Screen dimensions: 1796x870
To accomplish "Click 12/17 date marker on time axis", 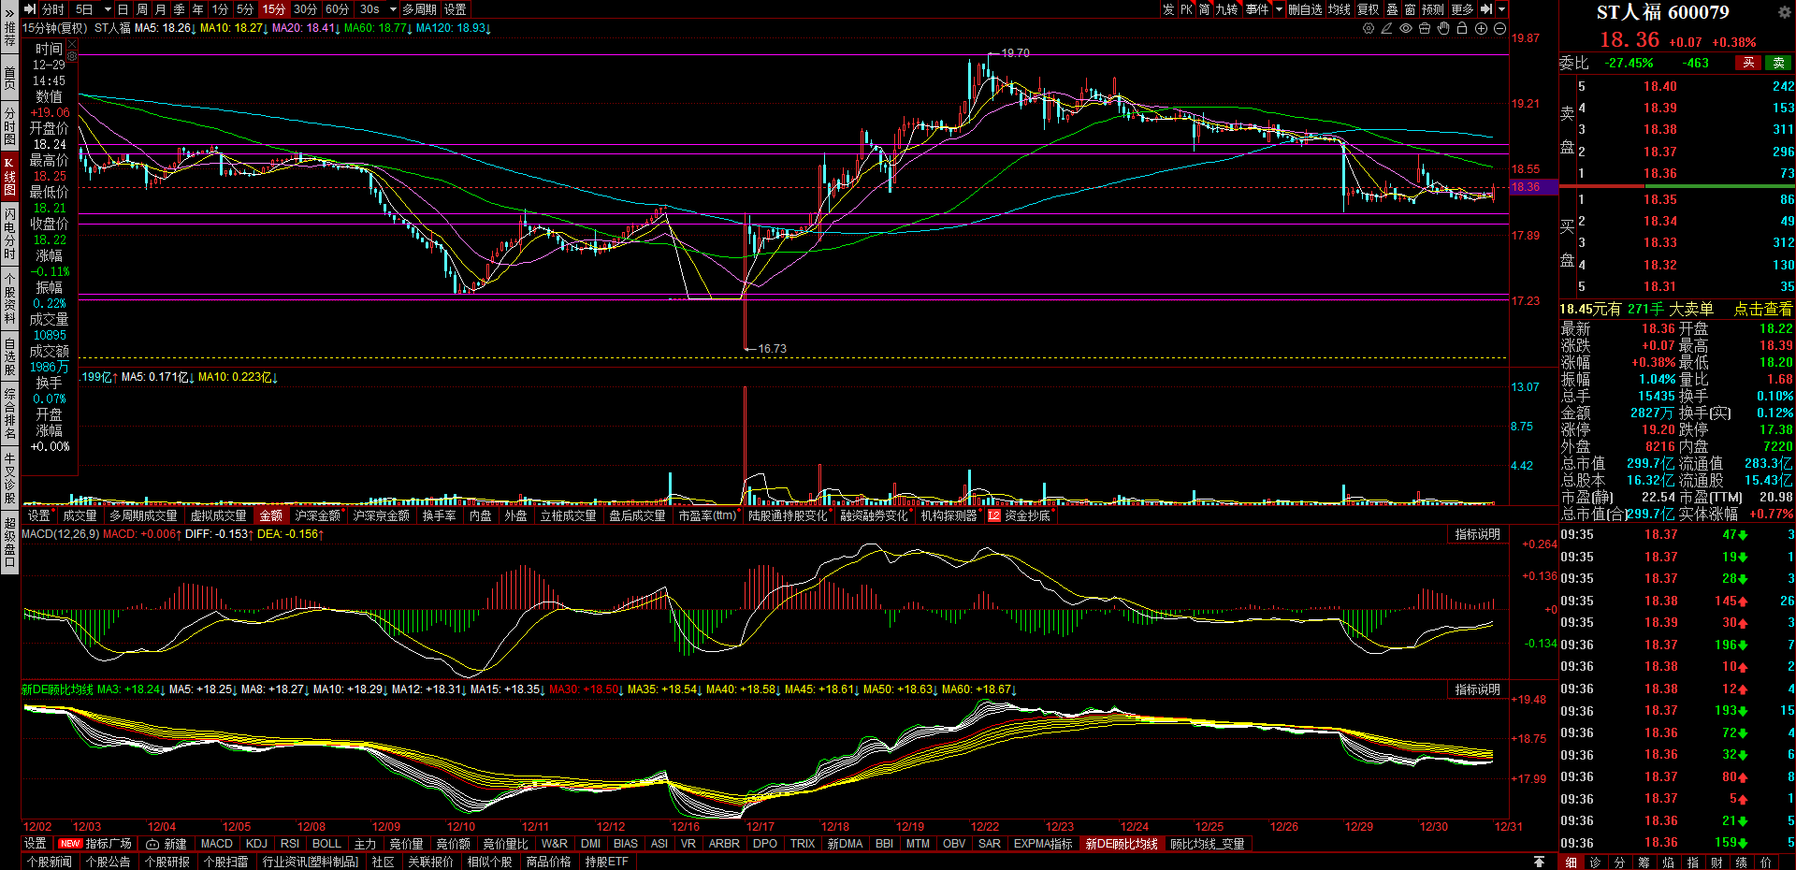I will click(760, 827).
